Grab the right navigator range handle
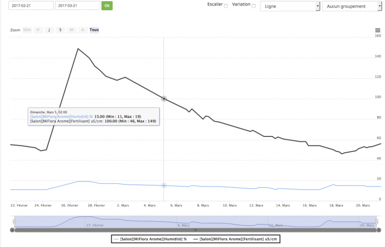 (x=377, y=222)
